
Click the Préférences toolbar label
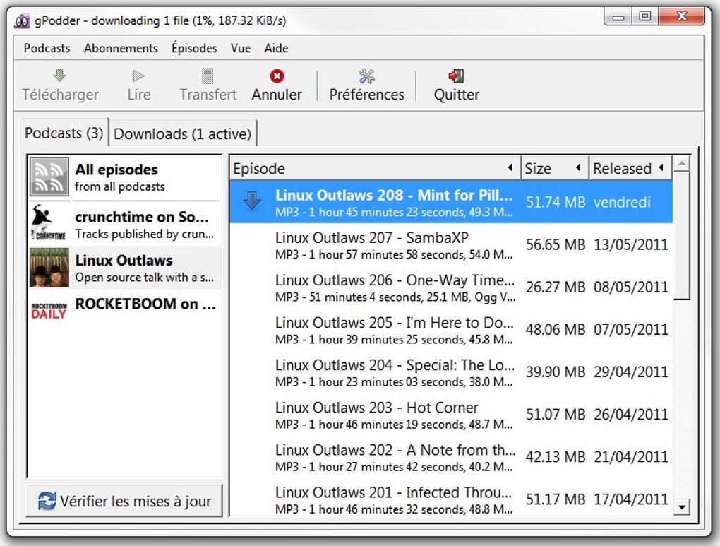pos(366,95)
